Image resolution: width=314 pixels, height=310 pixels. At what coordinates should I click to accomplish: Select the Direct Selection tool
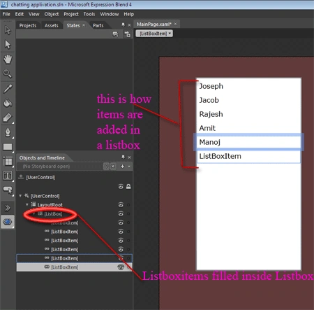[x=8, y=45]
